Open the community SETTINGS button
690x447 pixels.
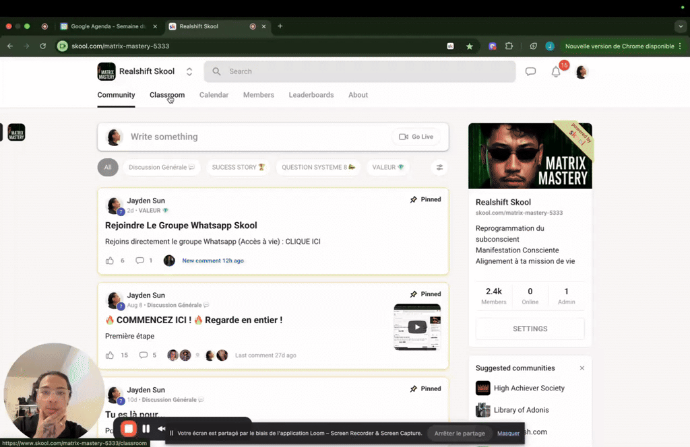(x=530, y=329)
